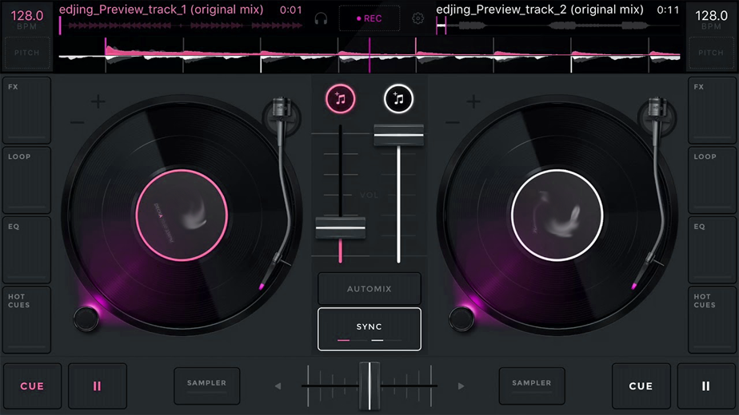Open the right deck HOT CUES panel

tap(712, 320)
